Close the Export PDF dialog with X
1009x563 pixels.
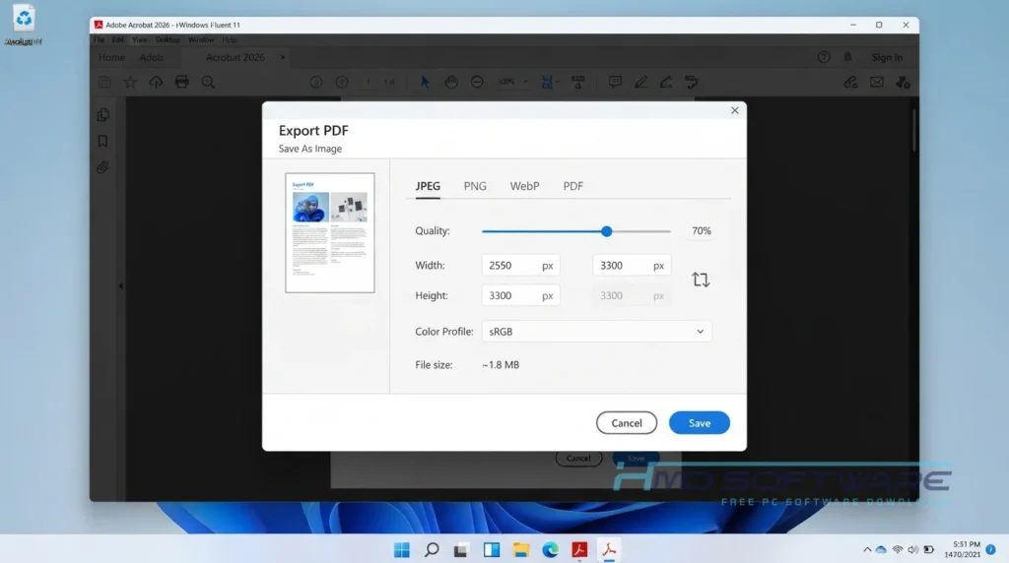point(734,110)
